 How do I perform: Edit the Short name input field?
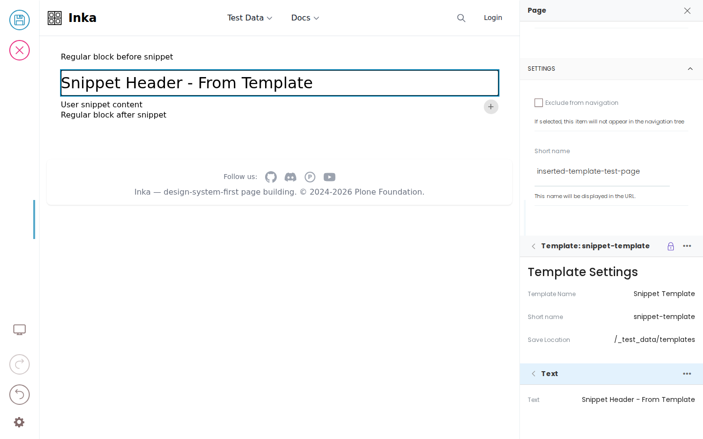602,172
